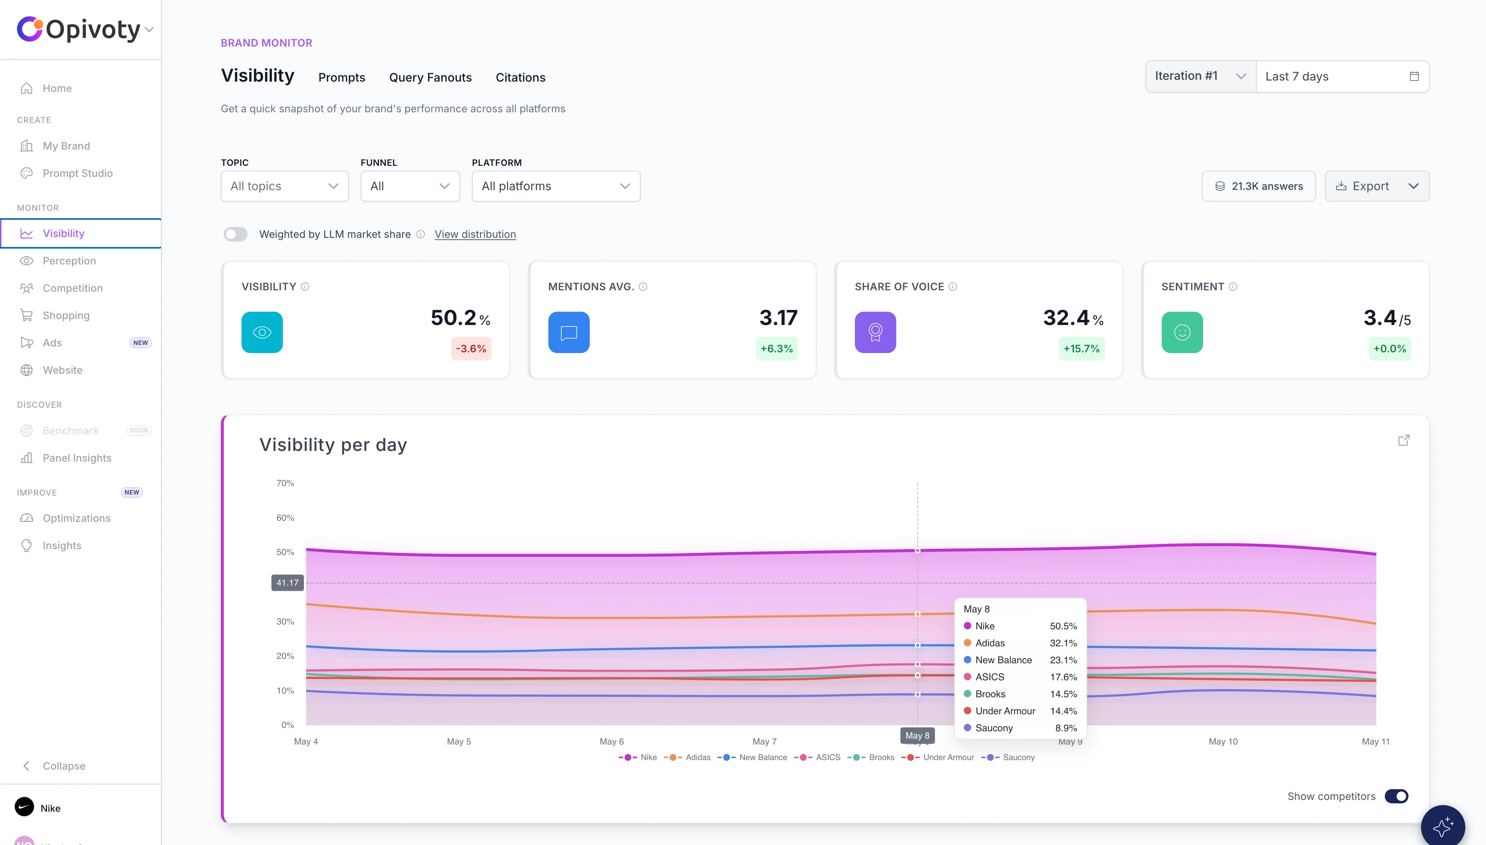Image resolution: width=1486 pixels, height=845 pixels.
Task: Click Nike purple swatch in tooltip
Action: 967,626
